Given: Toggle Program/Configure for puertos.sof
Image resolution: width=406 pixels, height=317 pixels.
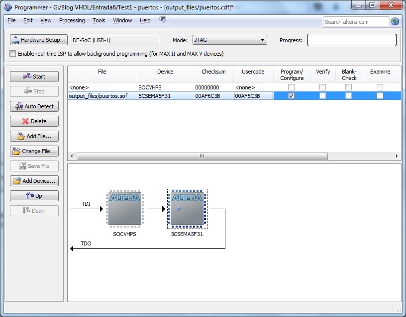Looking at the screenshot, I should point(291,95).
